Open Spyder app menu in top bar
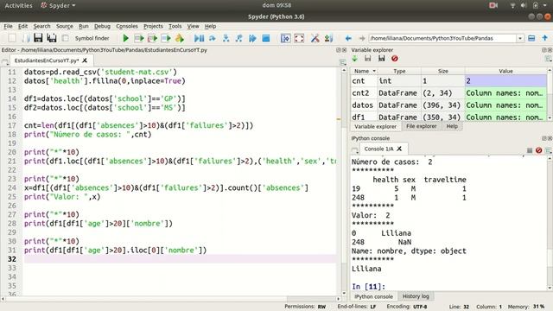This screenshot has height=311, width=553. [58, 5]
